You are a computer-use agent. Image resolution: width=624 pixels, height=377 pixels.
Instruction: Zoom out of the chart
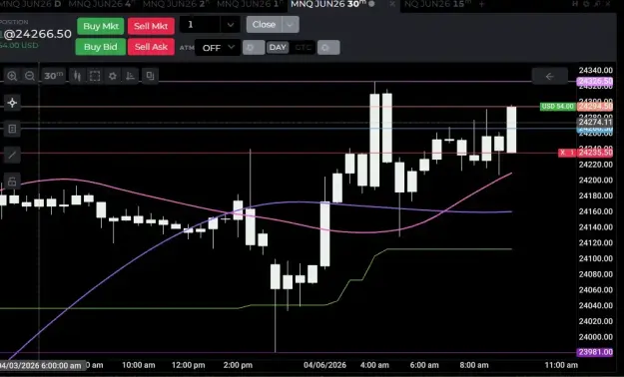[30, 76]
